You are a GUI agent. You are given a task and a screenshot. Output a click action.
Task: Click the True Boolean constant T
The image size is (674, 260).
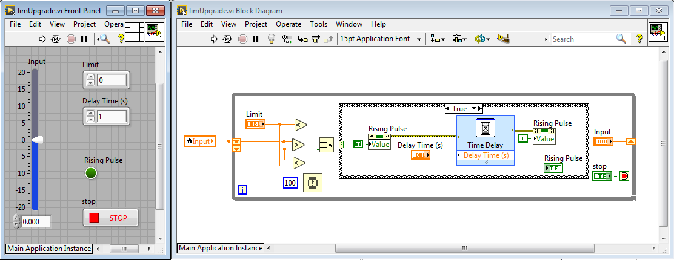pos(358,144)
